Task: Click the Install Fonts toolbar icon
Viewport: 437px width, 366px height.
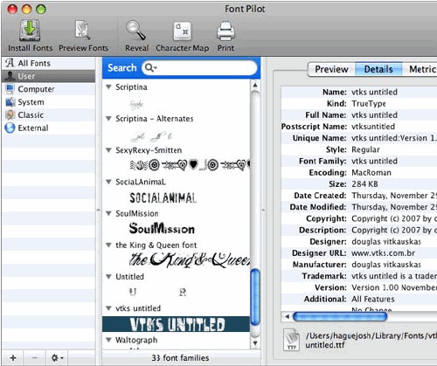Action: [30, 31]
